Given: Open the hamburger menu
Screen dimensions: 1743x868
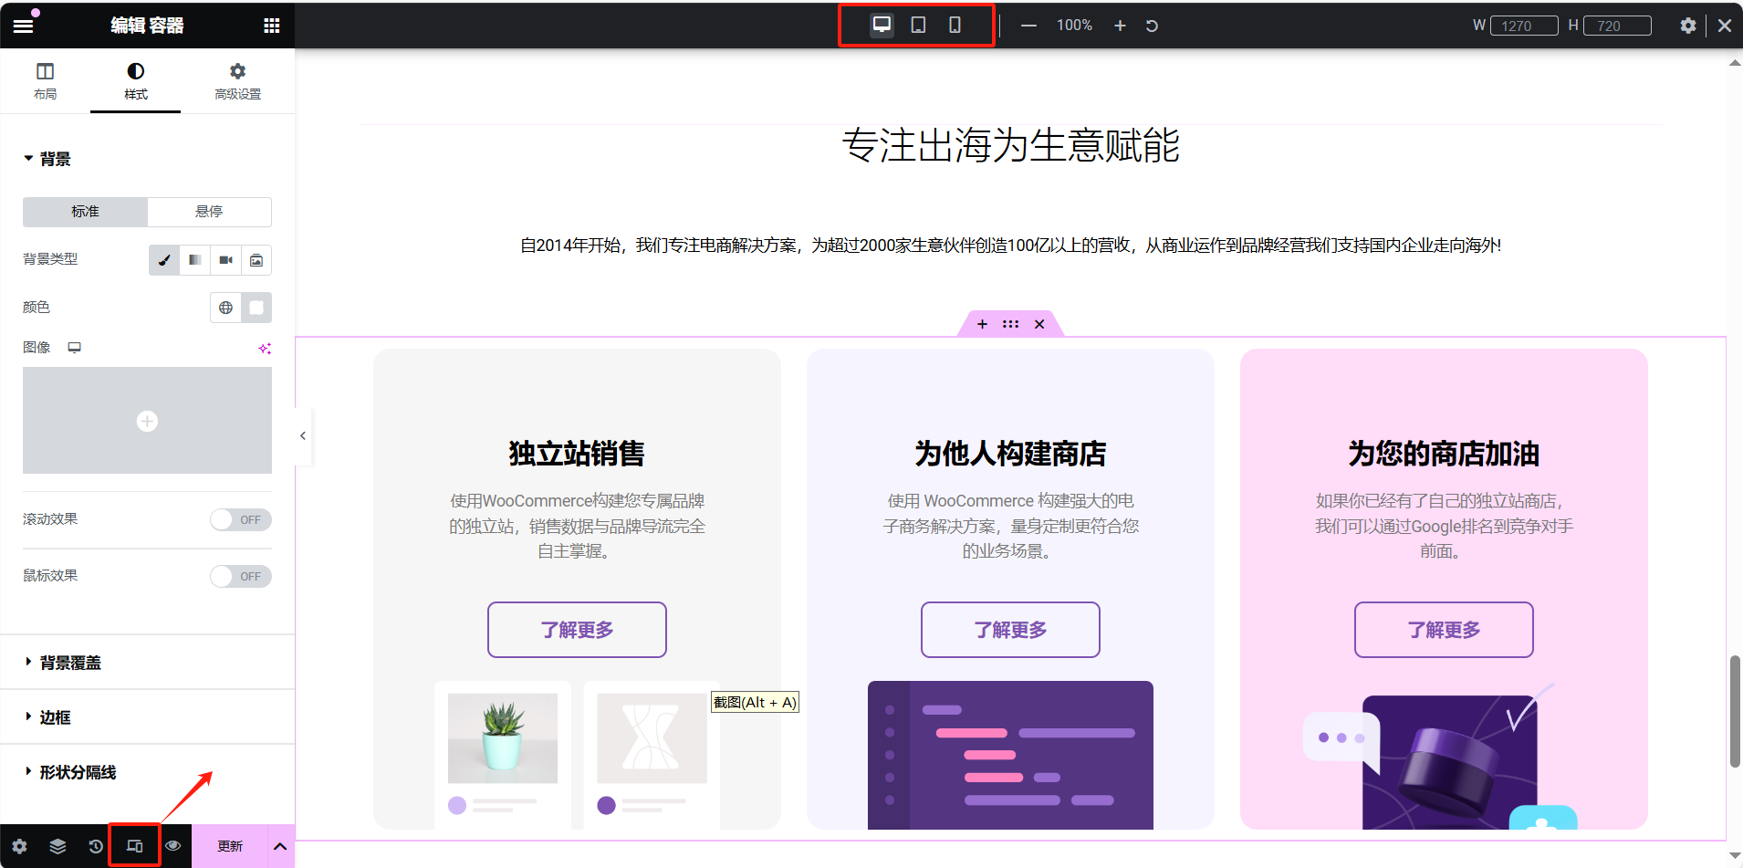Looking at the screenshot, I should point(23,26).
